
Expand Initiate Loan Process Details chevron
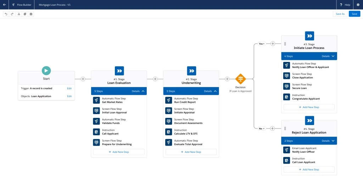tap(333, 56)
